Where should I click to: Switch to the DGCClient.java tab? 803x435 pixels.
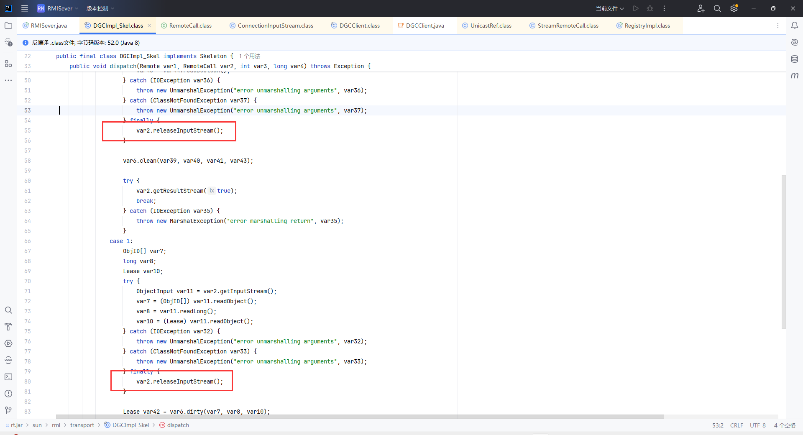[x=425, y=26]
